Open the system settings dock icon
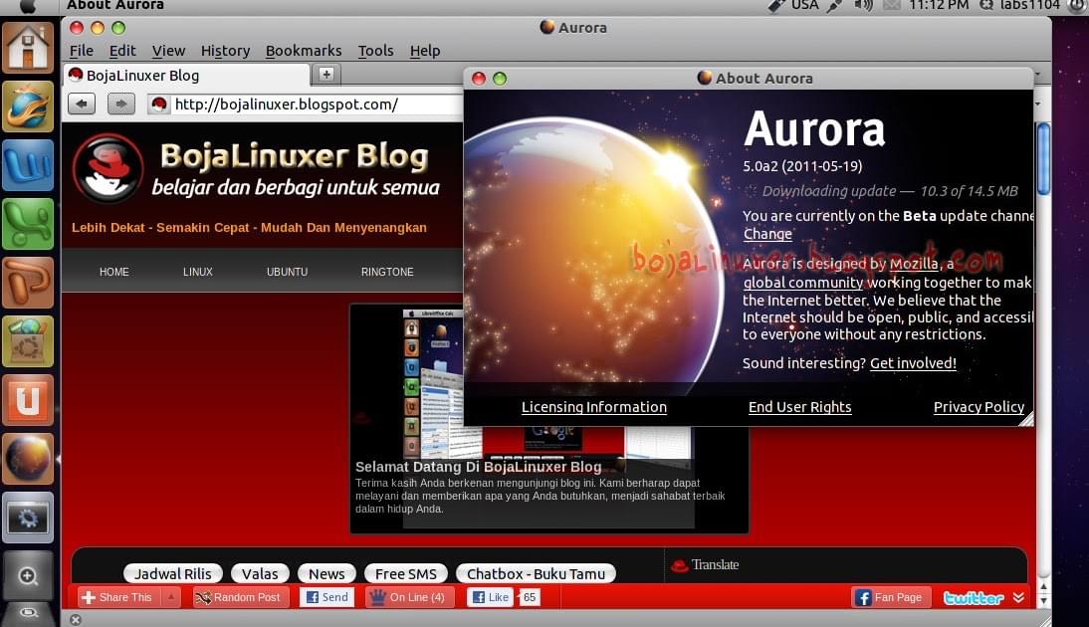1089x627 pixels. [28, 518]
